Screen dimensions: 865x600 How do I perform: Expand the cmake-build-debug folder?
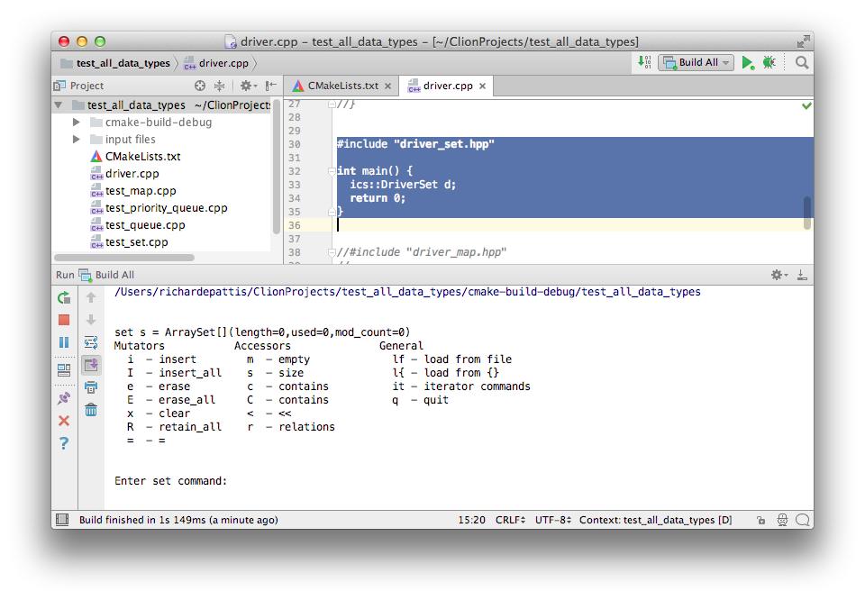77,122
